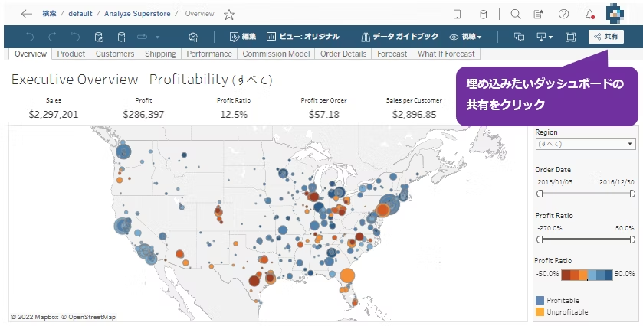The height and width of the screenshot is (326, 643).
Task: Revert the view with the third arrow icon
Action: [x=75, y=37]
